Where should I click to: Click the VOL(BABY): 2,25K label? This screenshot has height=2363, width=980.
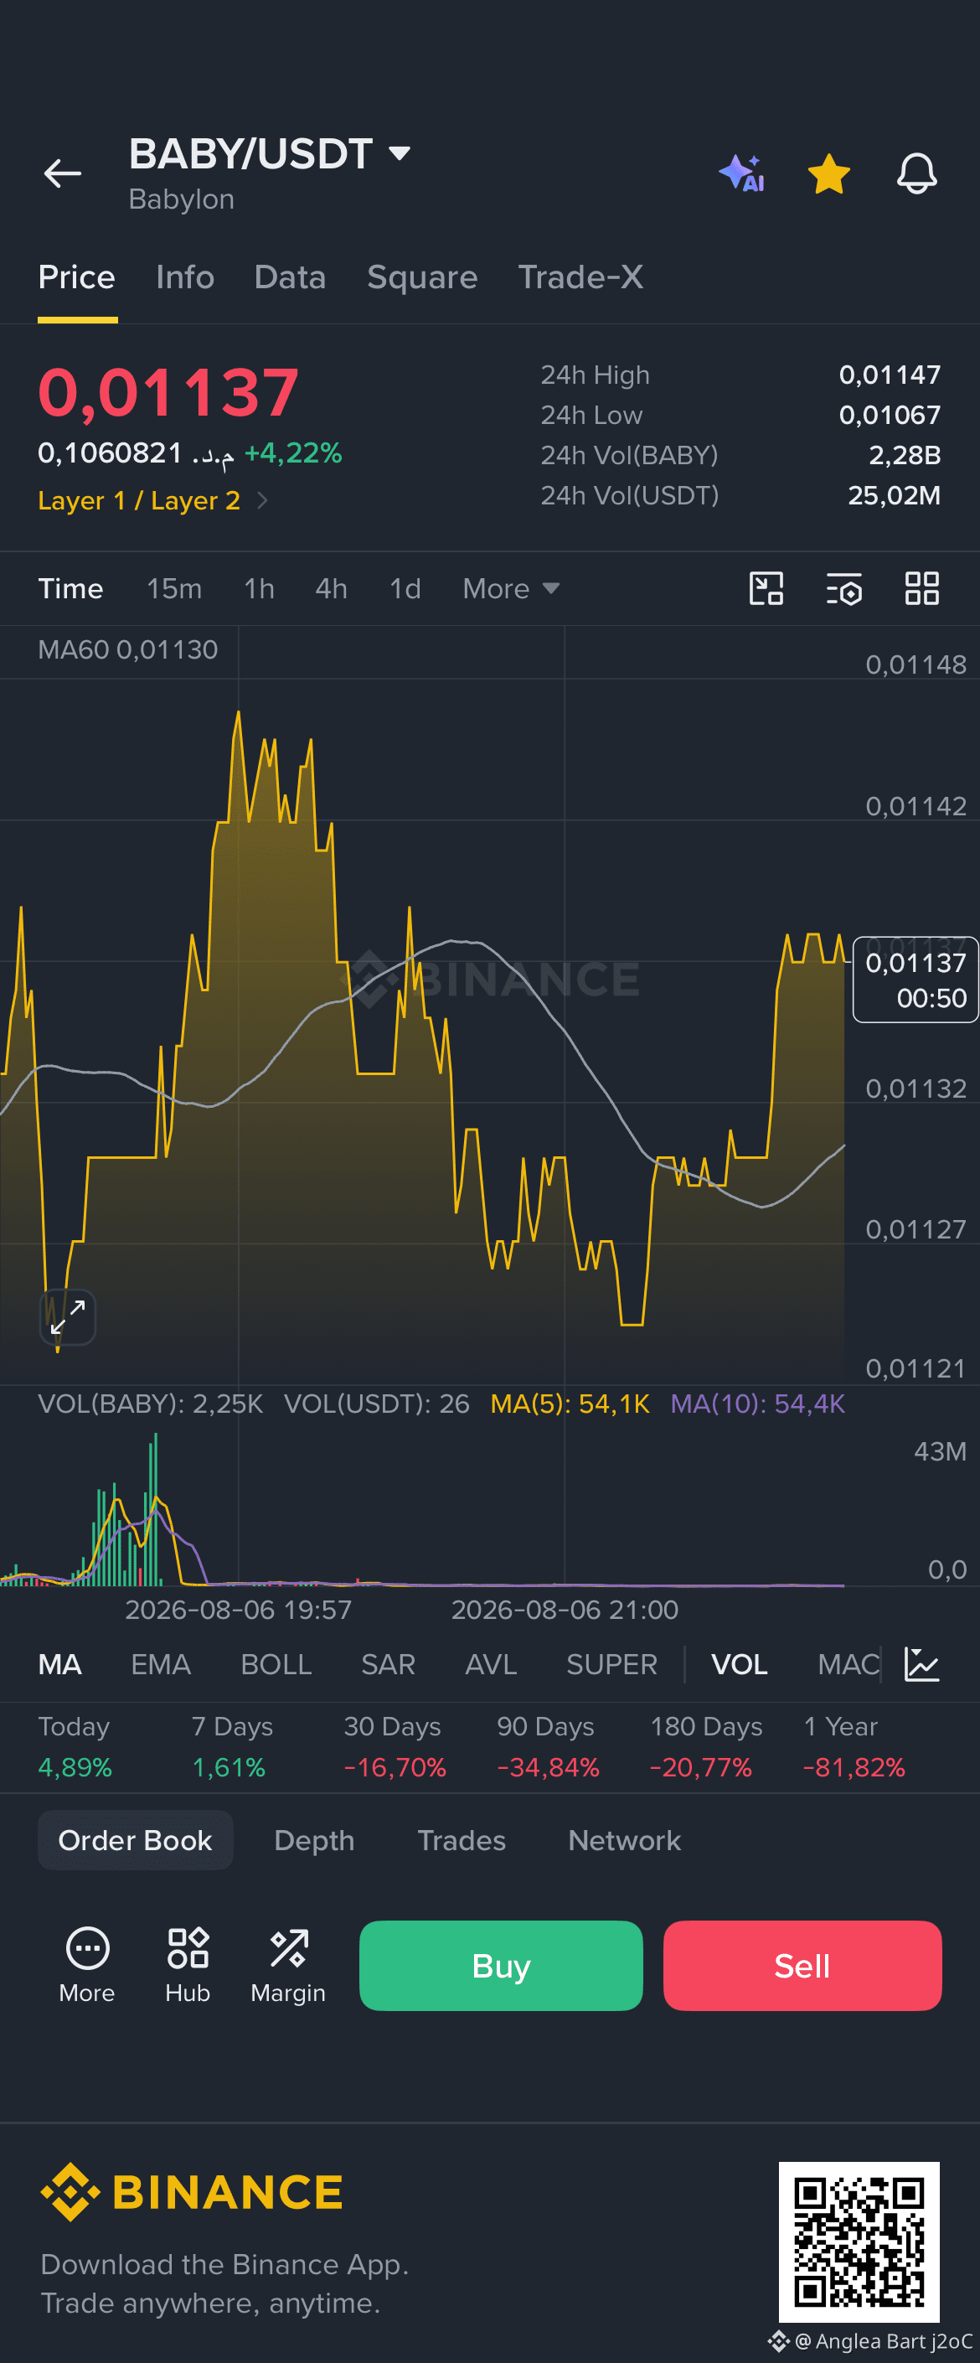tap(150, 1404)
